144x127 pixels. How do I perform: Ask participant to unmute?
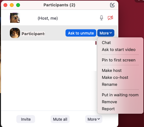tap(81, 33)
